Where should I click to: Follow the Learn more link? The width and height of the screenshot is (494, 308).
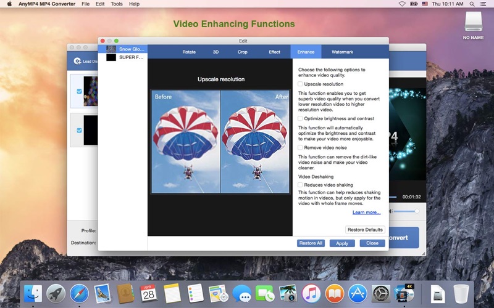click(366, 213)
